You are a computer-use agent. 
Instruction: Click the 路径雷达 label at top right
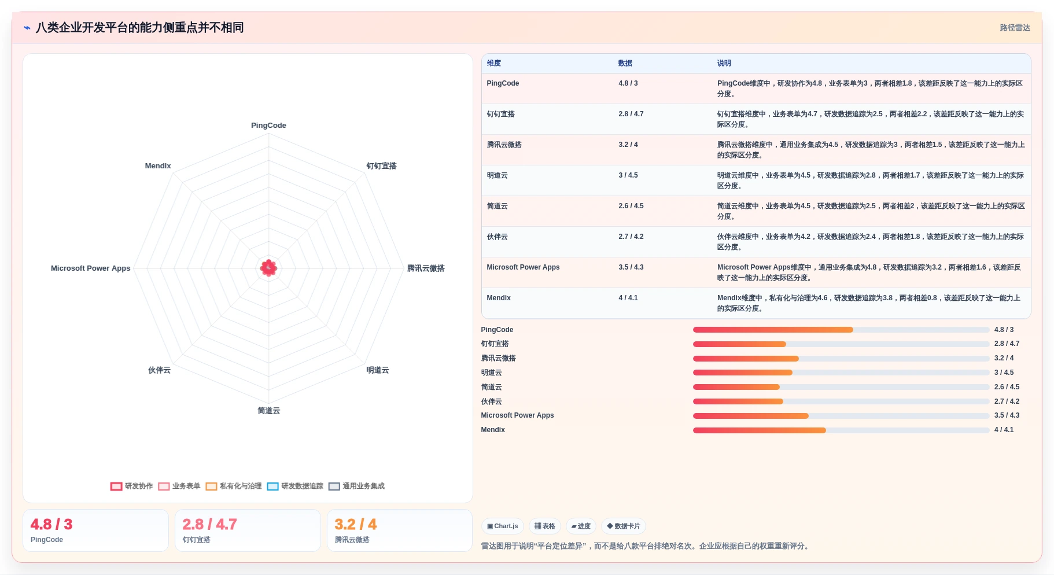(1015, 28)
